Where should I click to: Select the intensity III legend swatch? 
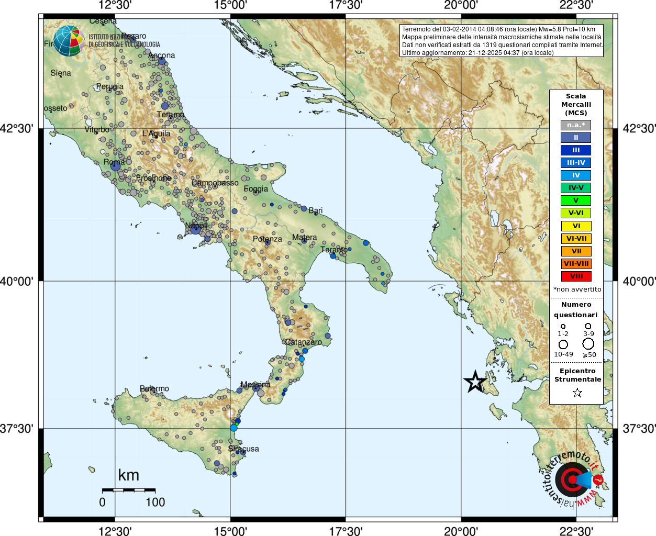(576, 150)
